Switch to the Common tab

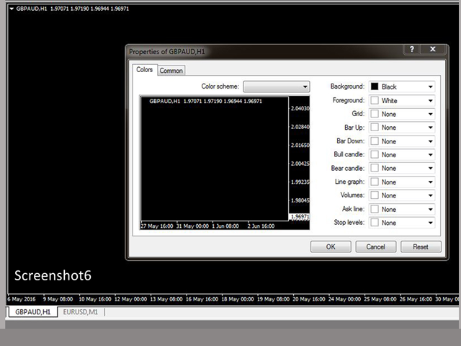tap(171, 71)
